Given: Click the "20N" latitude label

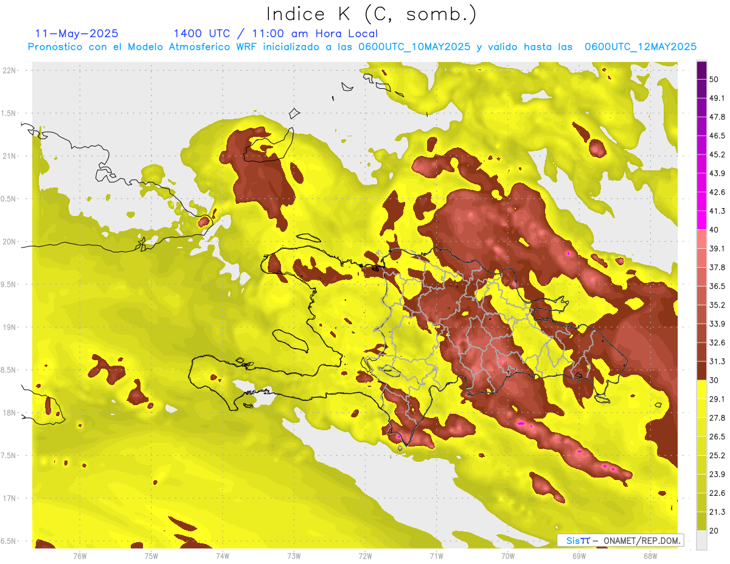Looking at the screenshot, I should pyautogui.click(x=10, y=242).
